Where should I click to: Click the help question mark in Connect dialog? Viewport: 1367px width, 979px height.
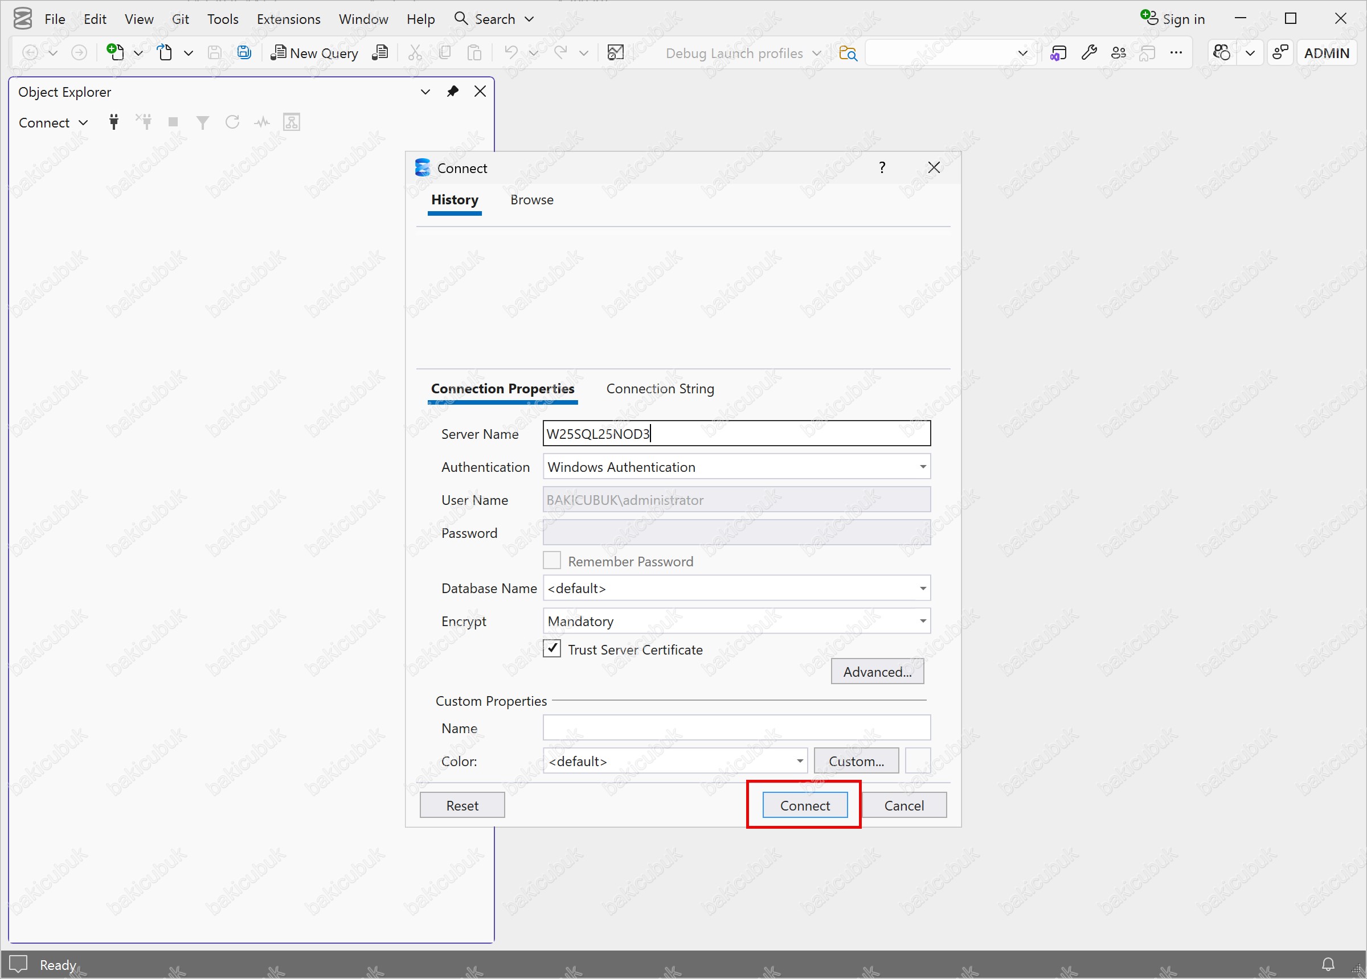click(882, 167)
